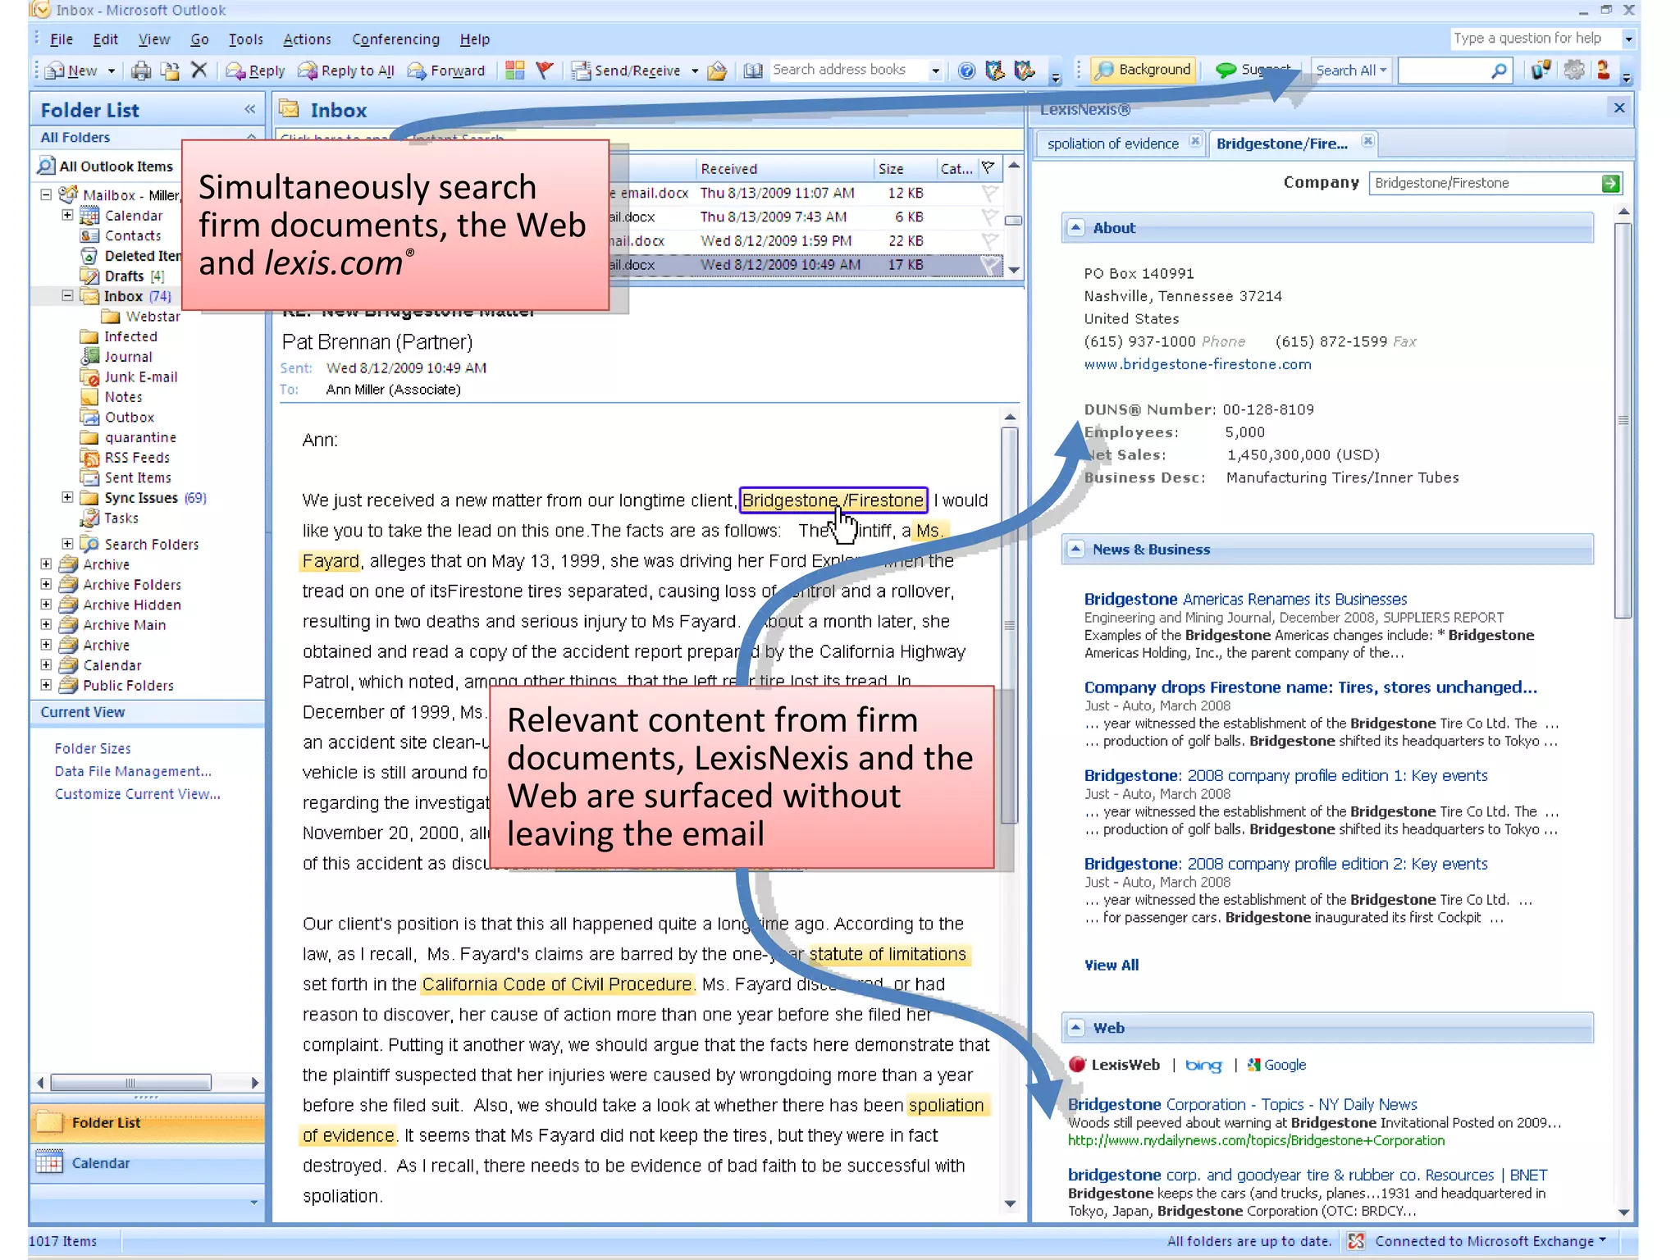Collapse the About section
Viewport: 1680px width, 1260px height.
point(1075,228)
